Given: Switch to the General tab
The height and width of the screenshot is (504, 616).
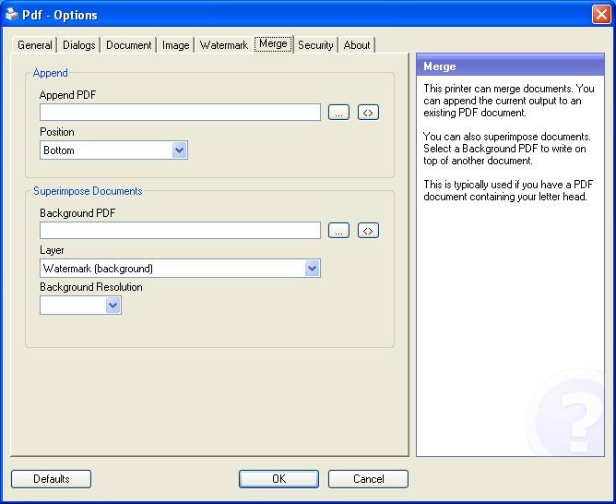Looking at the screenshot, I should tap(35, 45).
